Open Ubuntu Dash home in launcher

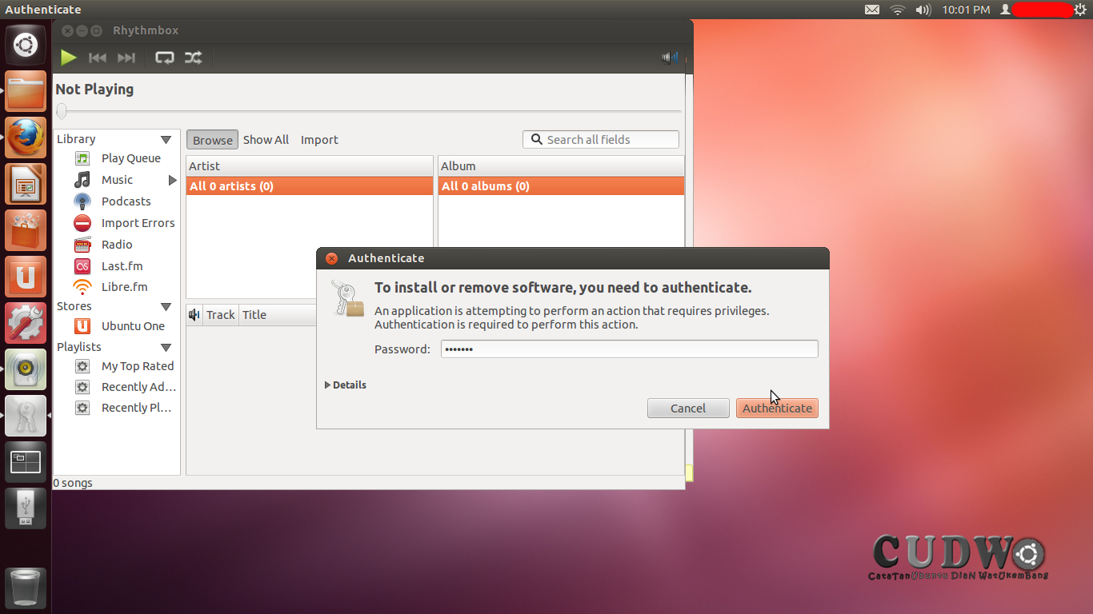26,44
